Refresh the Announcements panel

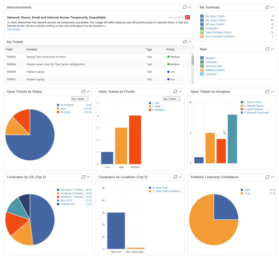click(185, 7)
